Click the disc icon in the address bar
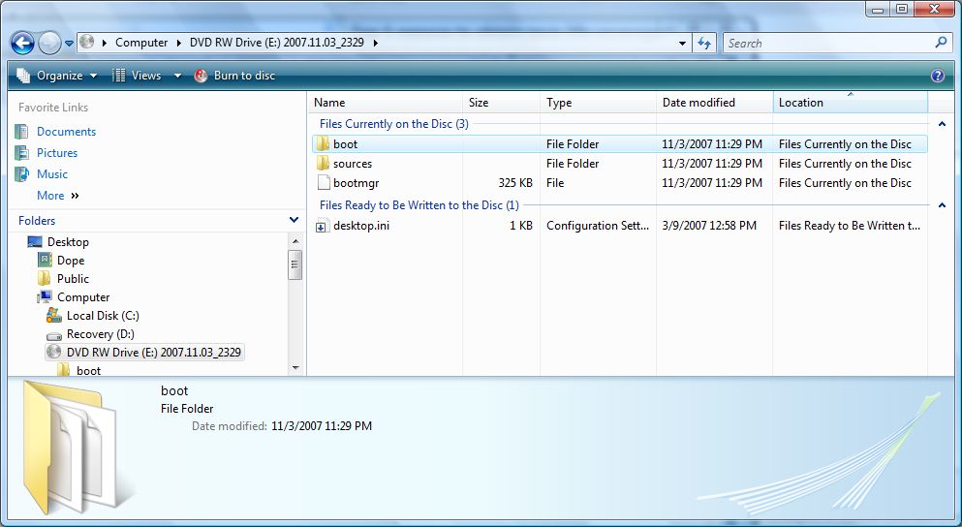This screenshot has width=962, height=527. click(x=87, y=42)
